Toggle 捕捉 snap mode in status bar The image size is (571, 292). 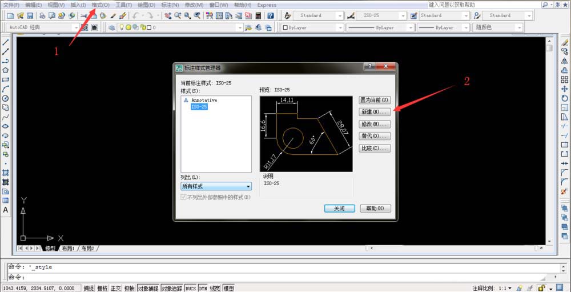89,289
